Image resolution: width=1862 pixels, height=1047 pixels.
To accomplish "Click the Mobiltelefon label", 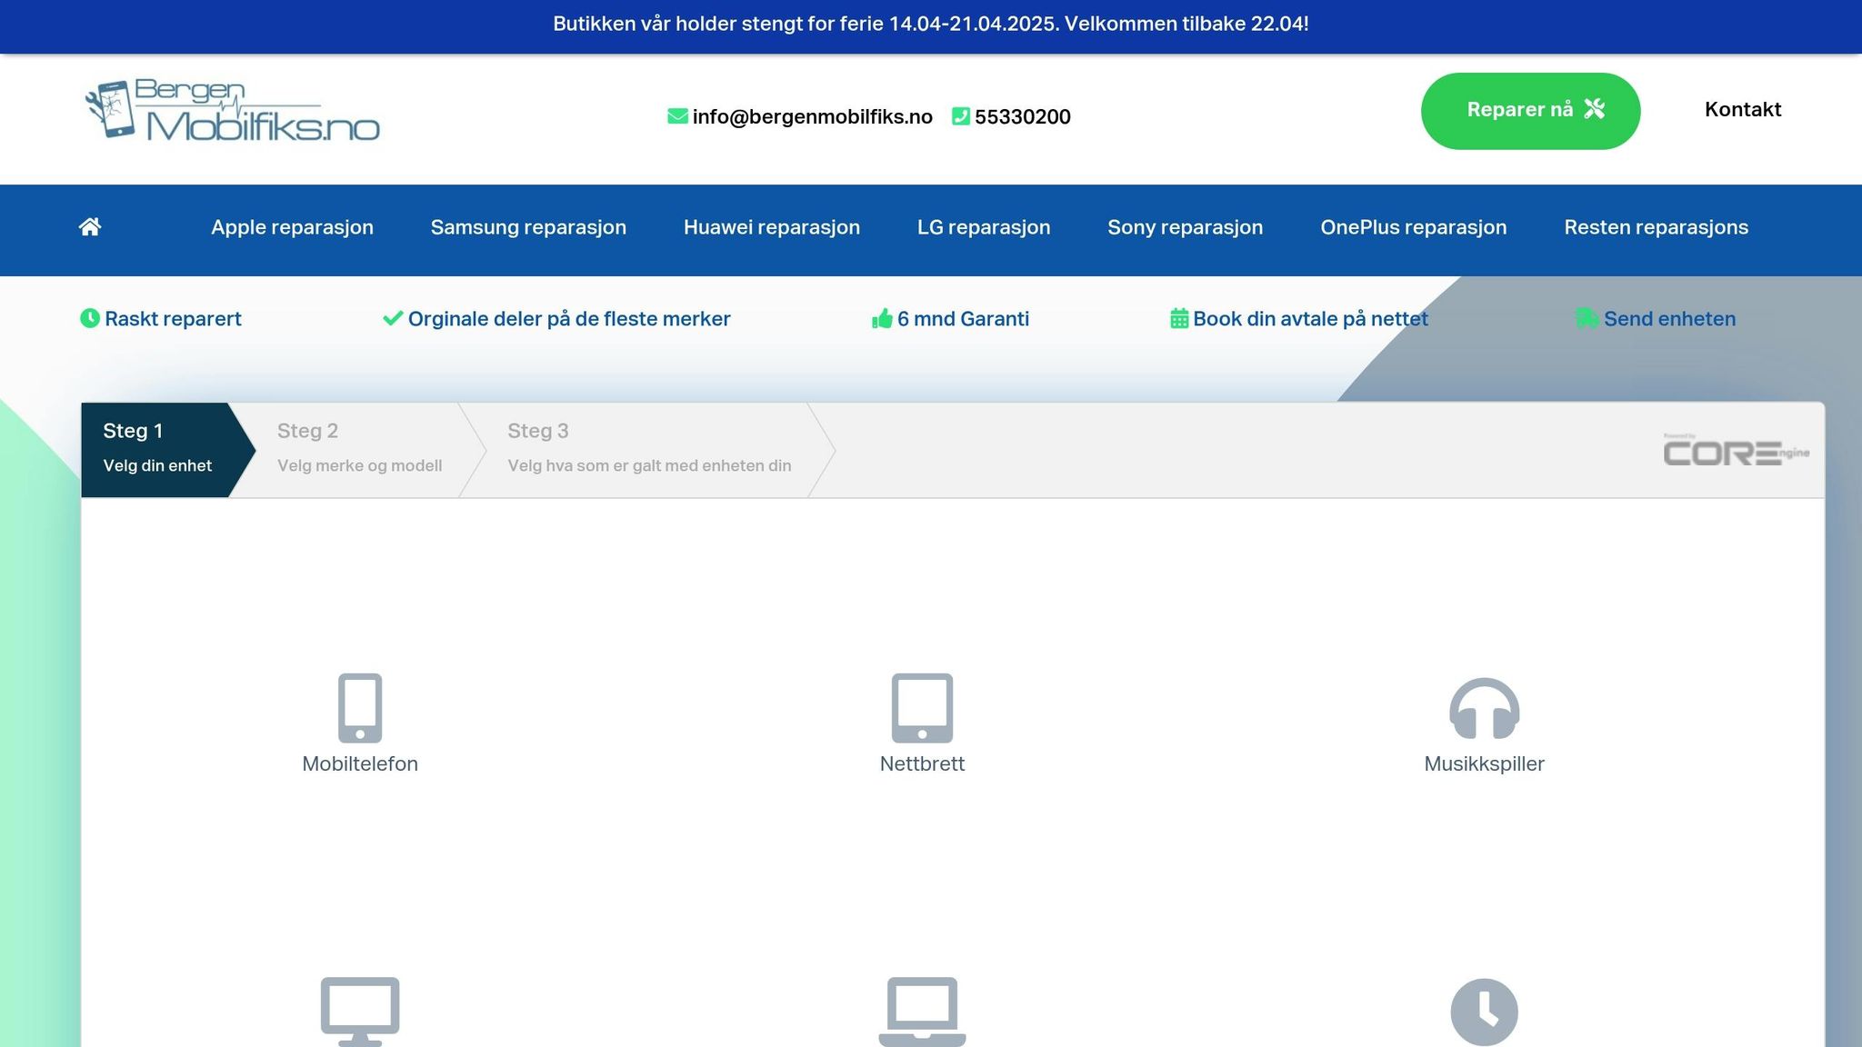I will pyautogui.click(x=360, y=763).
